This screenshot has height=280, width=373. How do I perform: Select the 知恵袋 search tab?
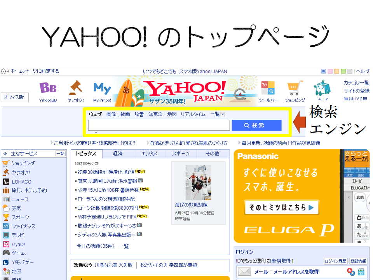155,114
